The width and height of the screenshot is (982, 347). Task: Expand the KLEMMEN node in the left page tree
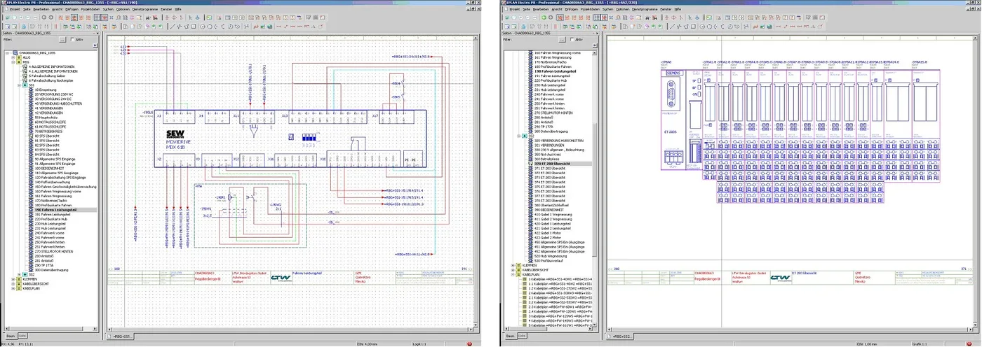13,279
